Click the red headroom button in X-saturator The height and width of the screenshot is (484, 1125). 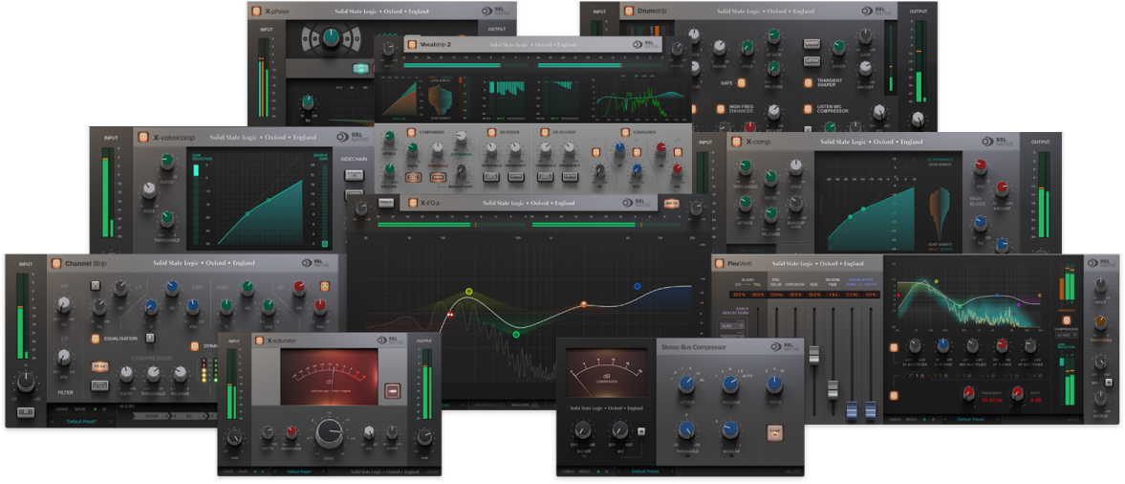pyautogui.click(x=392, y=390)
